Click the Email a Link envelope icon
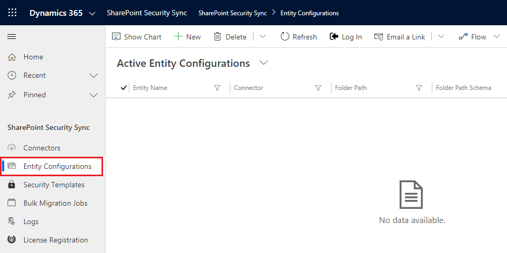Image resolution: width=507 pixels, height=253 pixels. [x=379, y=37]
